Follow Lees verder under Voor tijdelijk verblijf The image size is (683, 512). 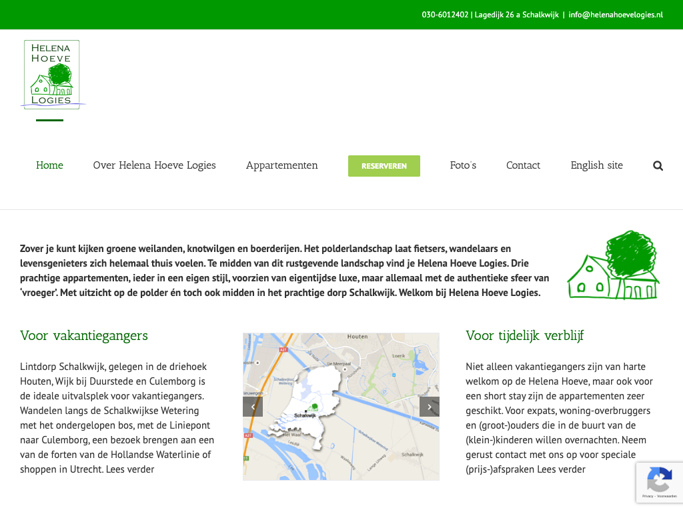[x=561, y=469]
